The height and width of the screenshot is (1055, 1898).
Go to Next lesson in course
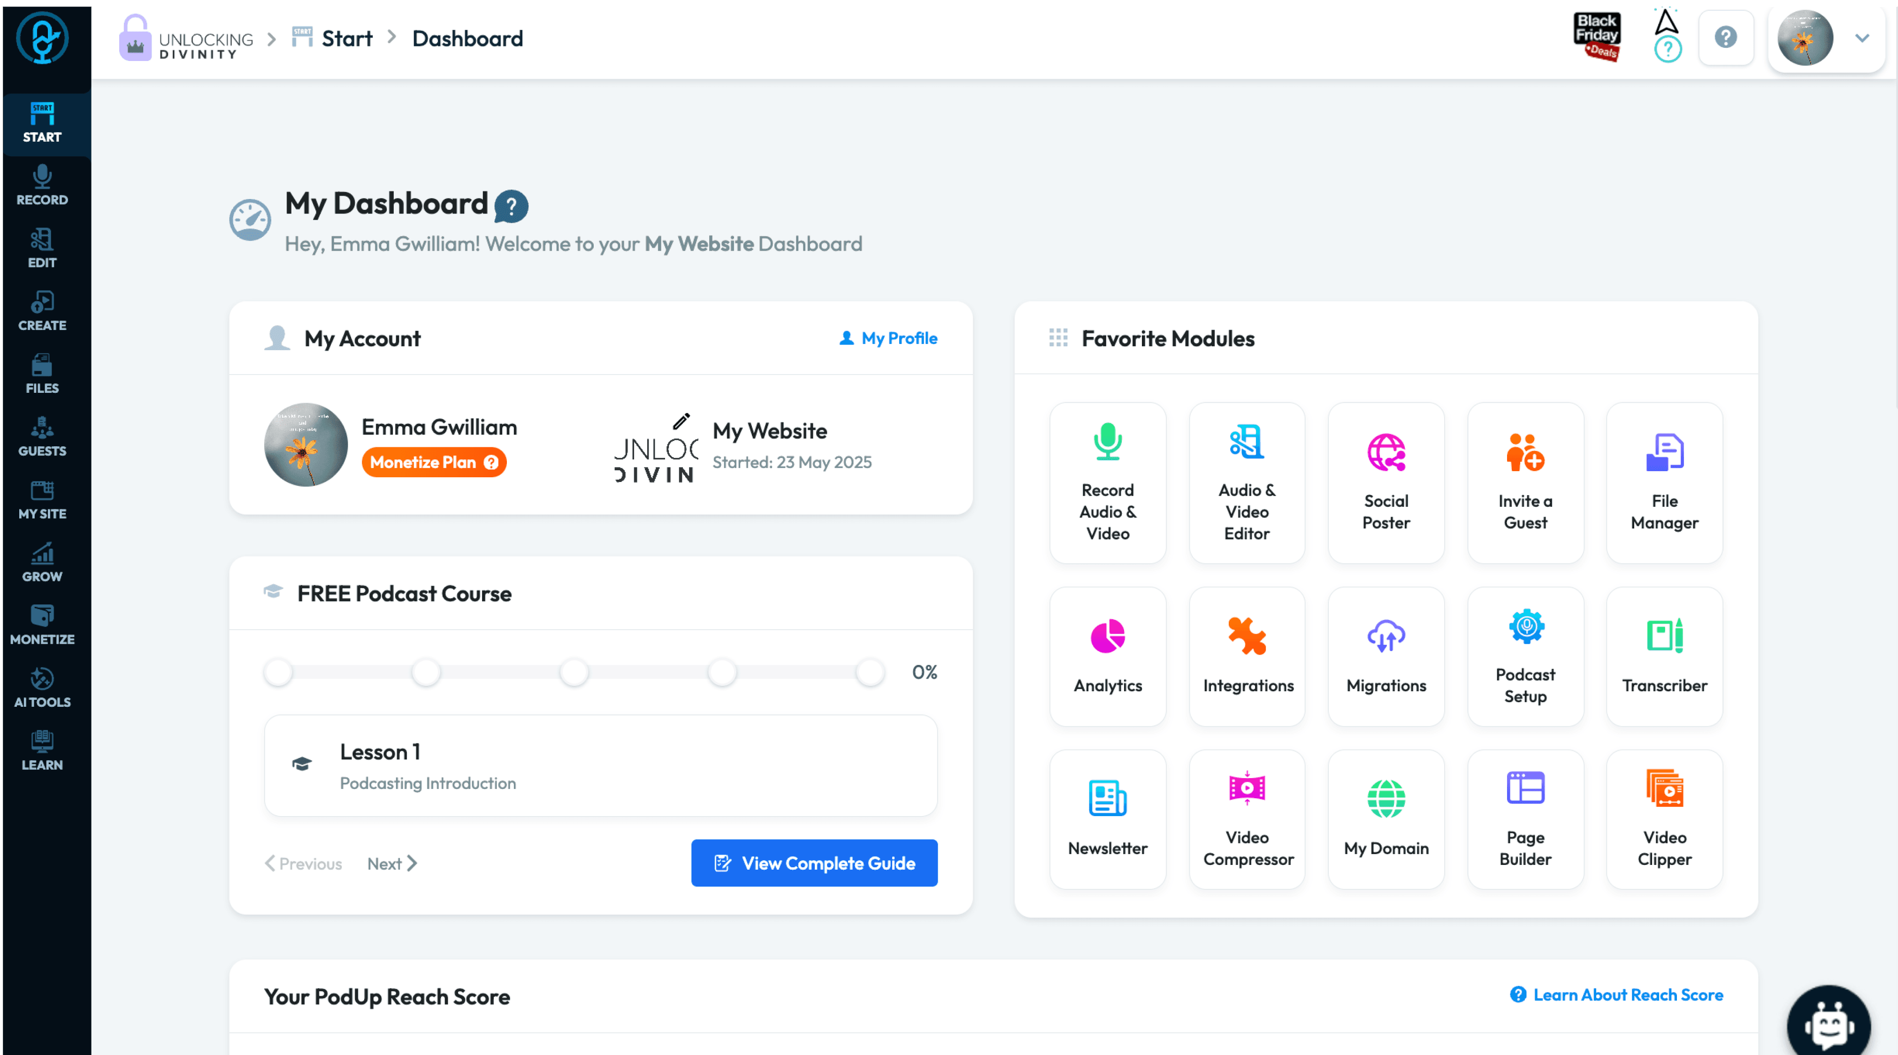pos(392,864)
